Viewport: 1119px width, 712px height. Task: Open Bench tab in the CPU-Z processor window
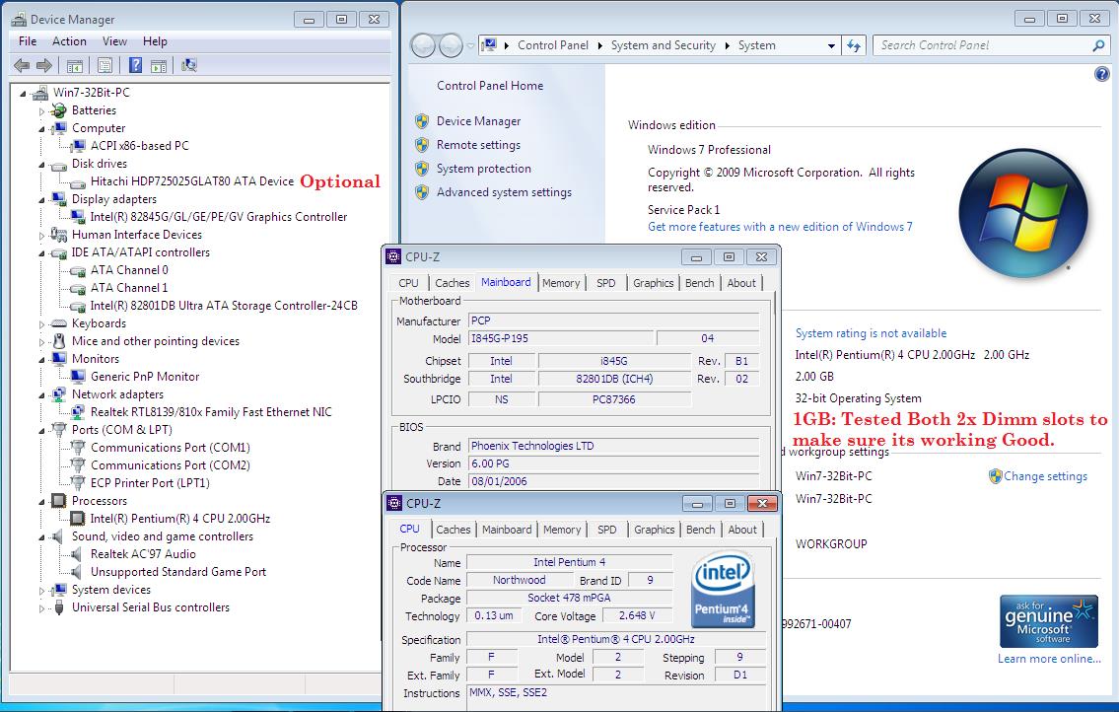(x=700, y=530)
